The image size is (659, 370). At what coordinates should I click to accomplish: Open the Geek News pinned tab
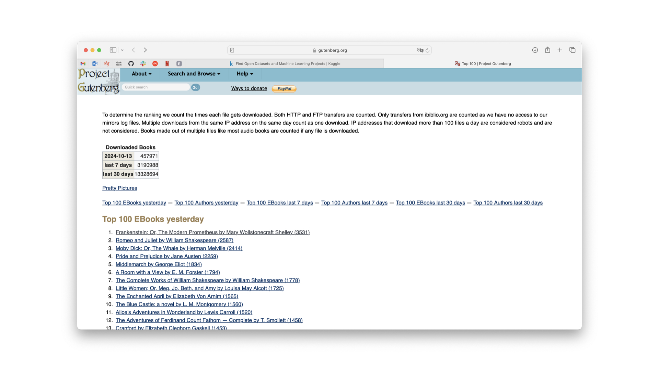[119, 64]
